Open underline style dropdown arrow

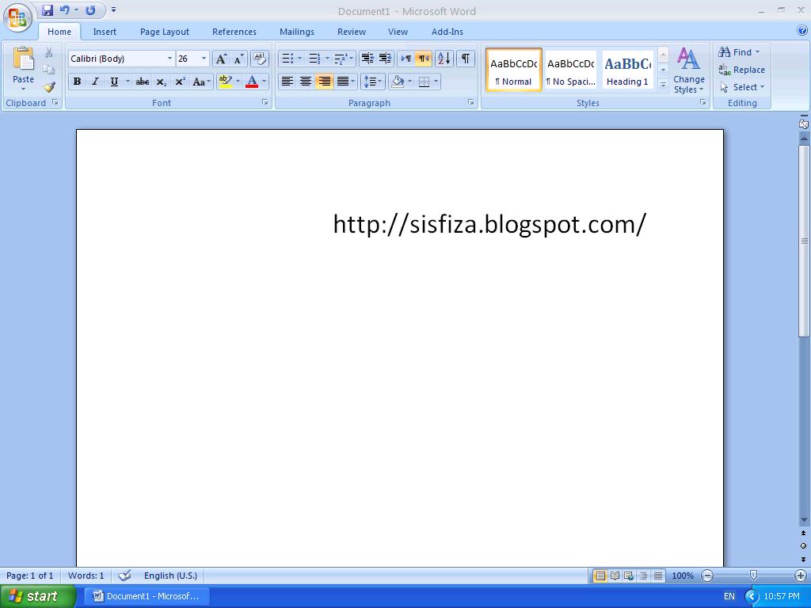click(128, 82)
